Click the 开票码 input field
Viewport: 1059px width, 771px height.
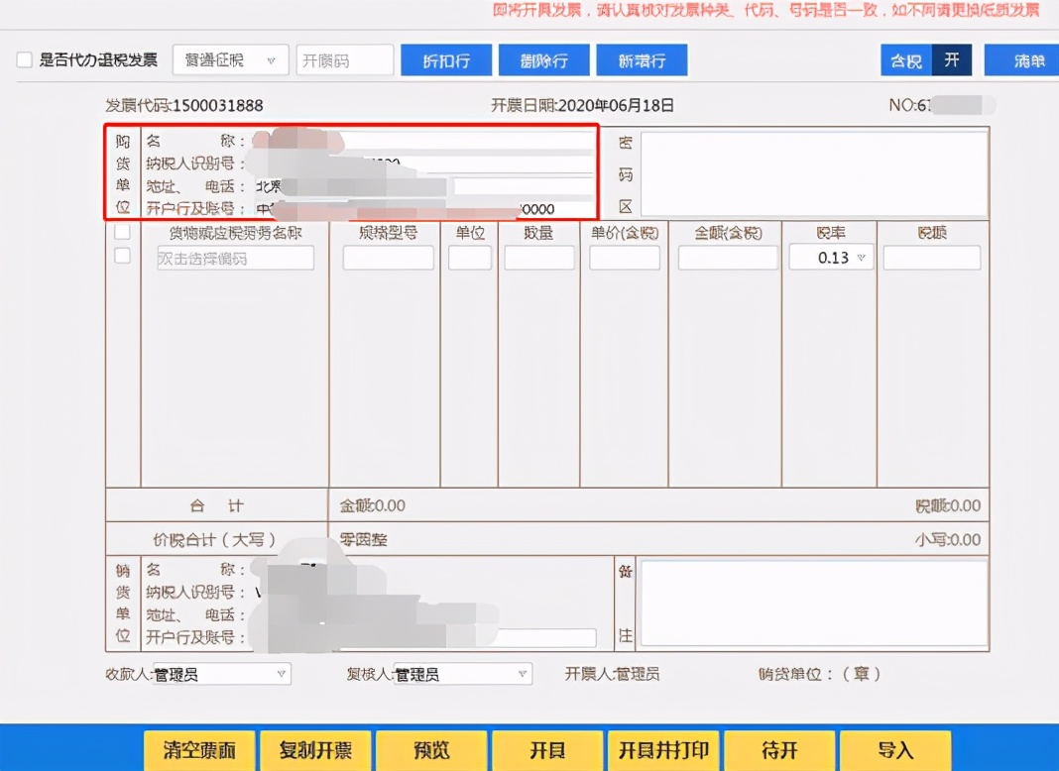[x=345, y=60]
